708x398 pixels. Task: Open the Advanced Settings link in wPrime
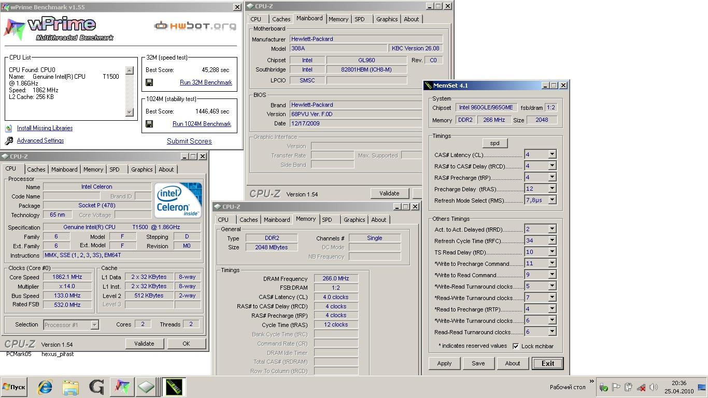tap(40, 140)
